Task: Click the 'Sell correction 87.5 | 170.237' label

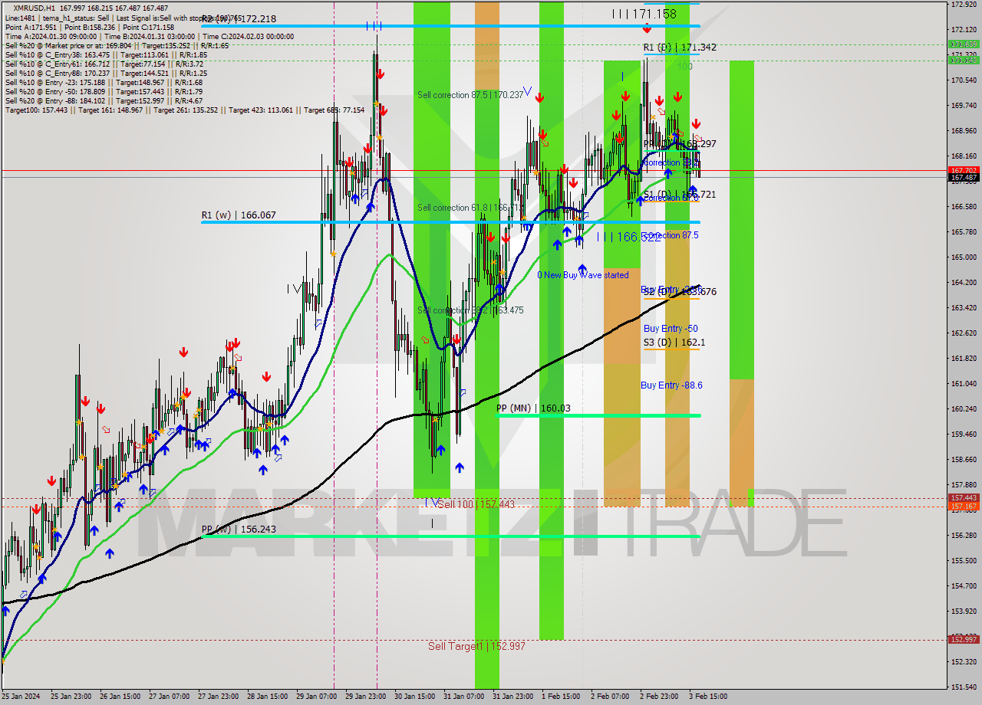Action: point(470,95)
